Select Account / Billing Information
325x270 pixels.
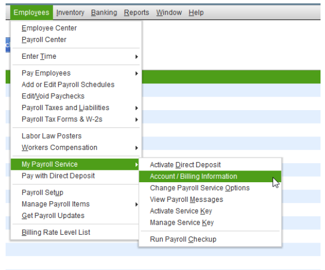[x=210, y=177]
